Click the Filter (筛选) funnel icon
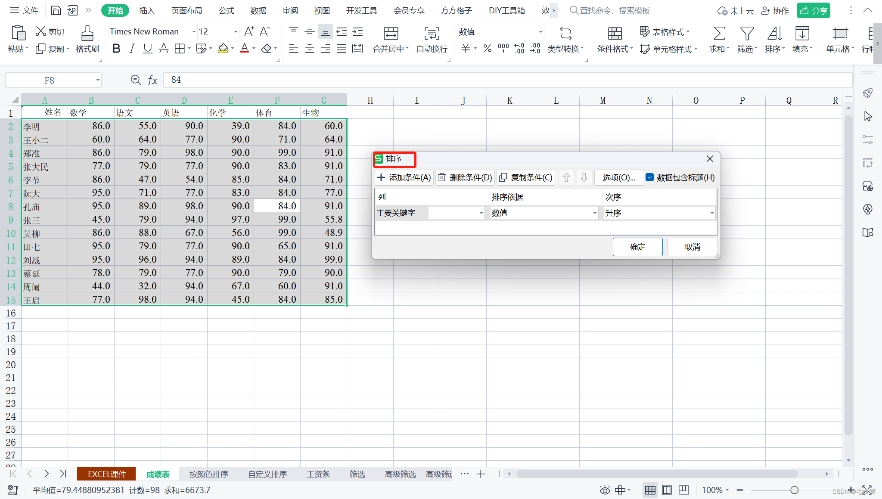 (x=747, y=34)
